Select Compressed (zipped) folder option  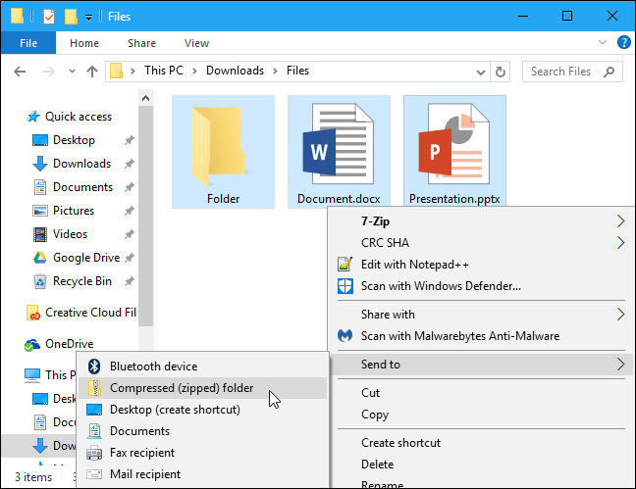pos(182,388)
